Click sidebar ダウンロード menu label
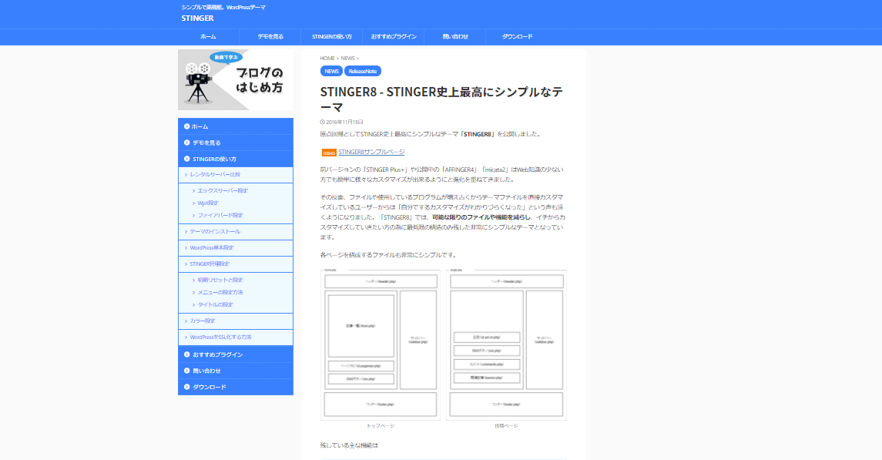This screenshot has width=882, height=460. tap(210, 387)
